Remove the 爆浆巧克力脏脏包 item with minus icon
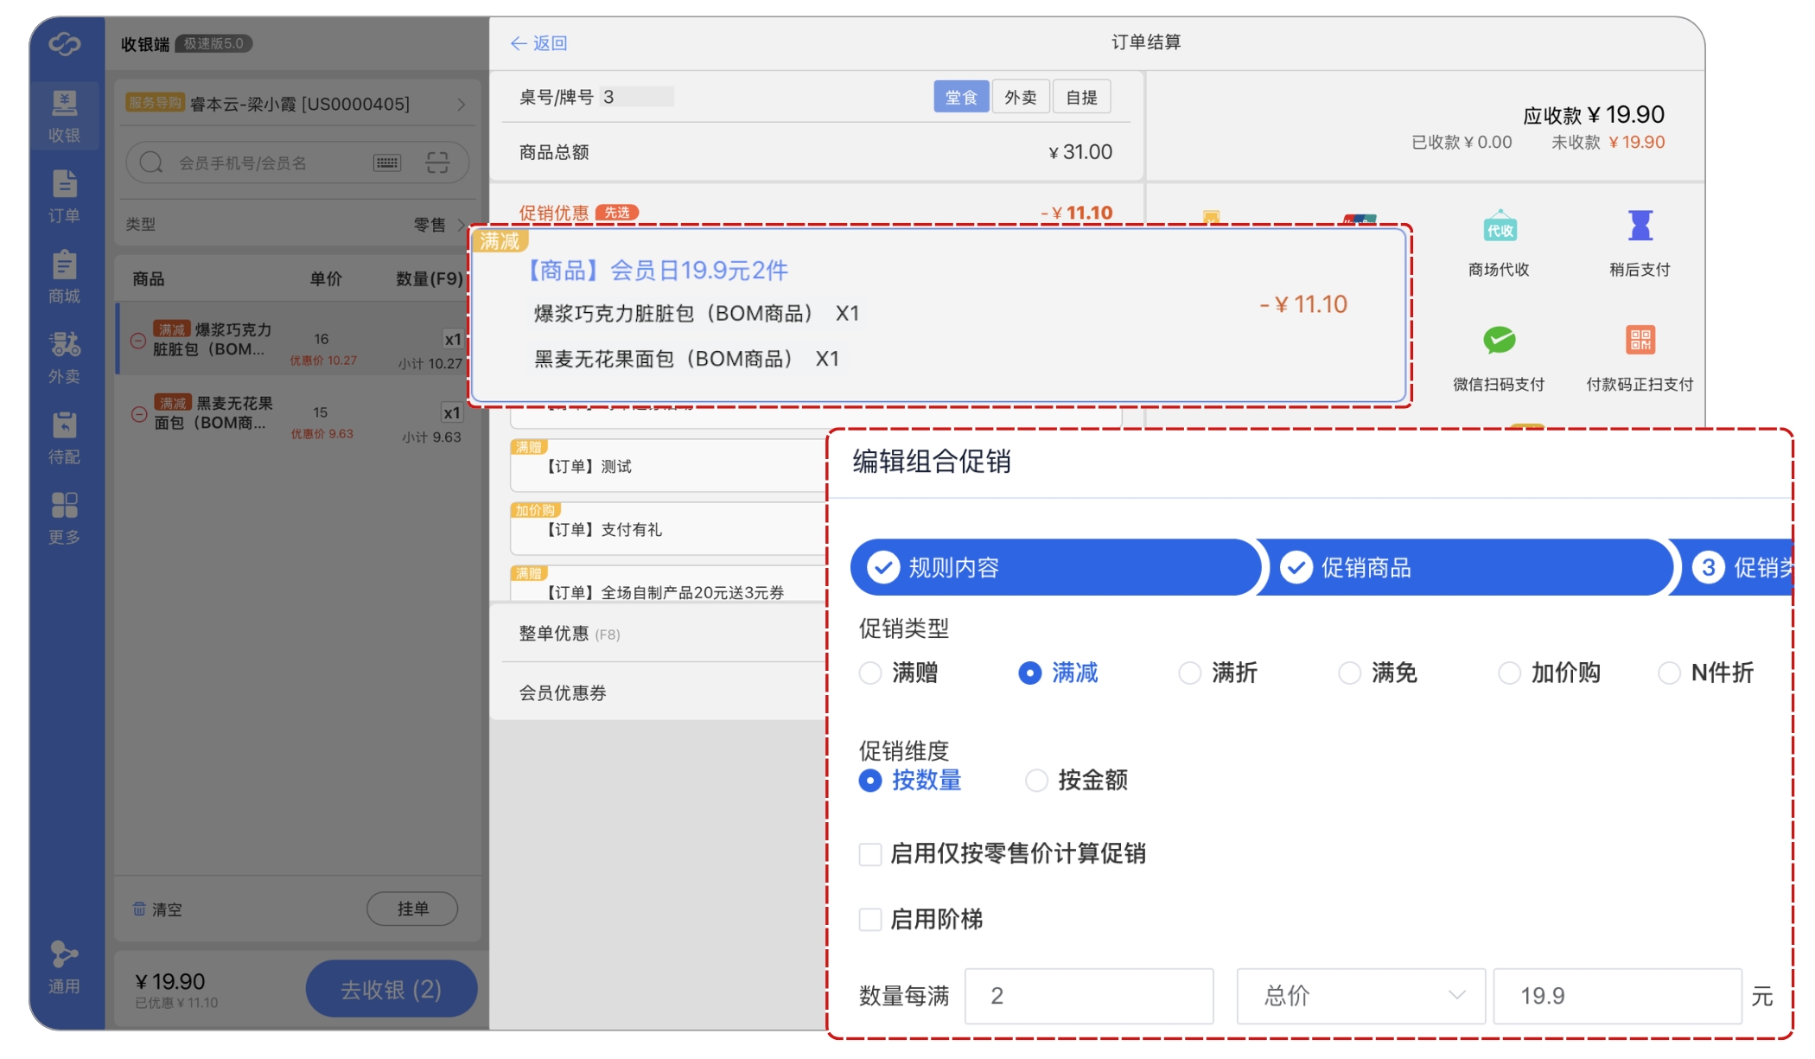 tap(137, 341)
